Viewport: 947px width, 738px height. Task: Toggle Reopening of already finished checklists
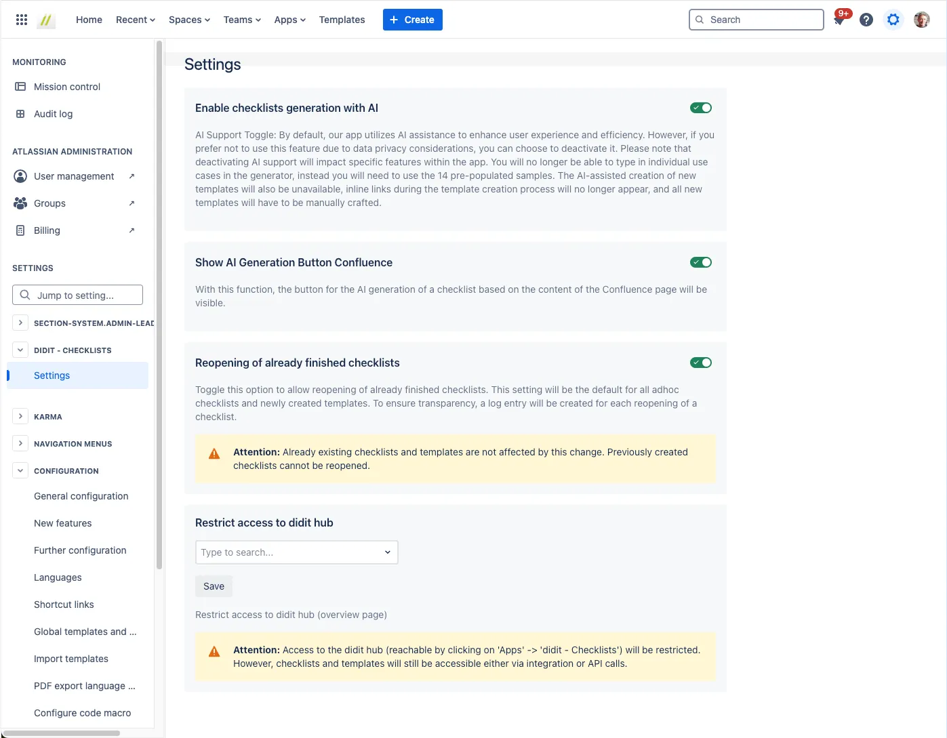click(701, 363)
